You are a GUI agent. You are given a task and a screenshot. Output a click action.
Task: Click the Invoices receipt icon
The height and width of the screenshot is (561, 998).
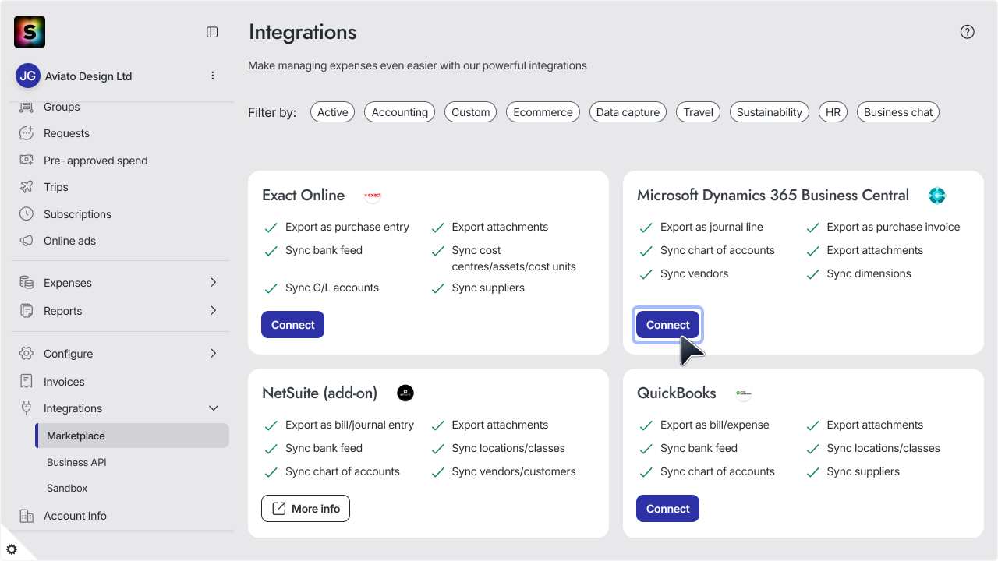click(x=27, y=381)
